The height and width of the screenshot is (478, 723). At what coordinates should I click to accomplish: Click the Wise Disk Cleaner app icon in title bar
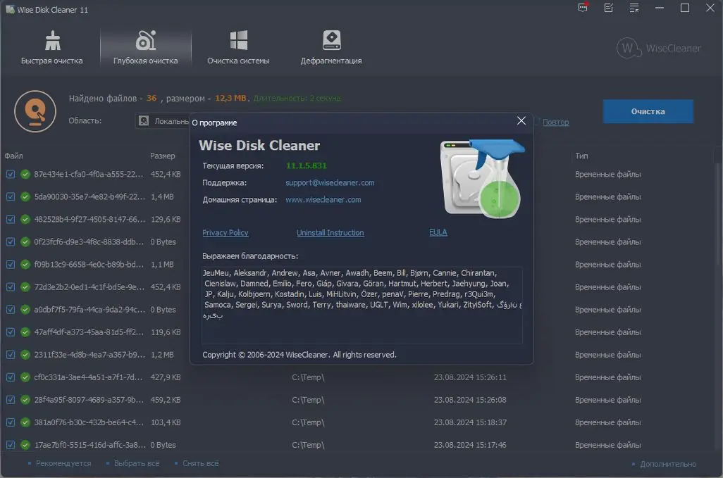click(10, 9)
